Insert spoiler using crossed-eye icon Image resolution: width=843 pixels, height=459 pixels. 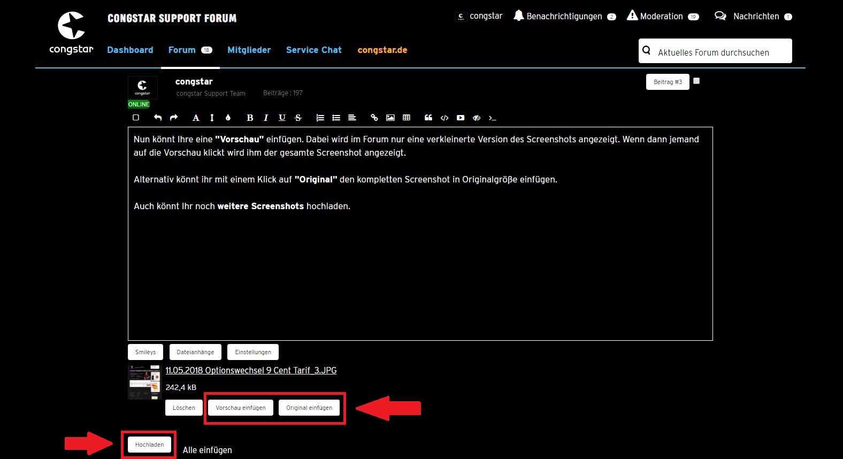477,118
